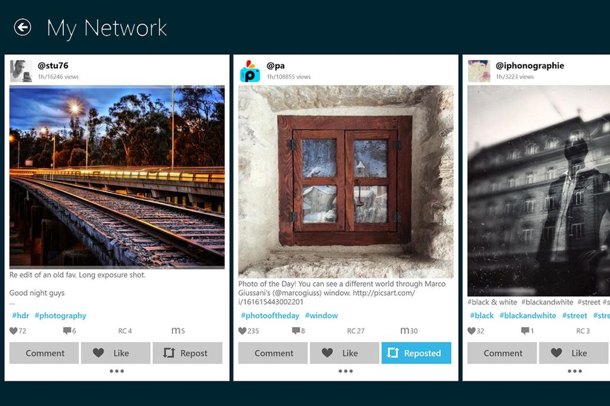Image resolution: width=610 pixels, height=406 pixels.
Task: Open the #photooftheday hashtag
Action: point(270,316)
